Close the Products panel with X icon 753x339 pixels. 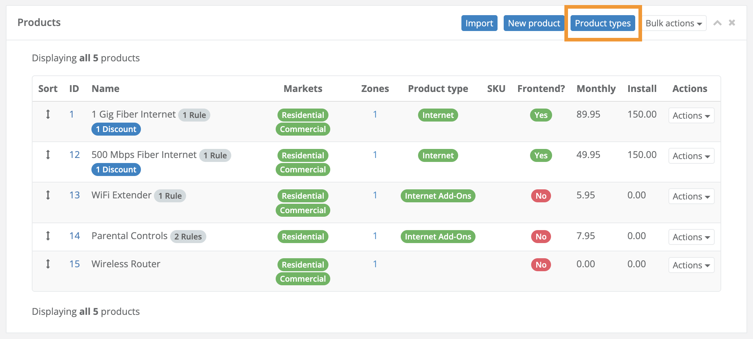(732, 23)
